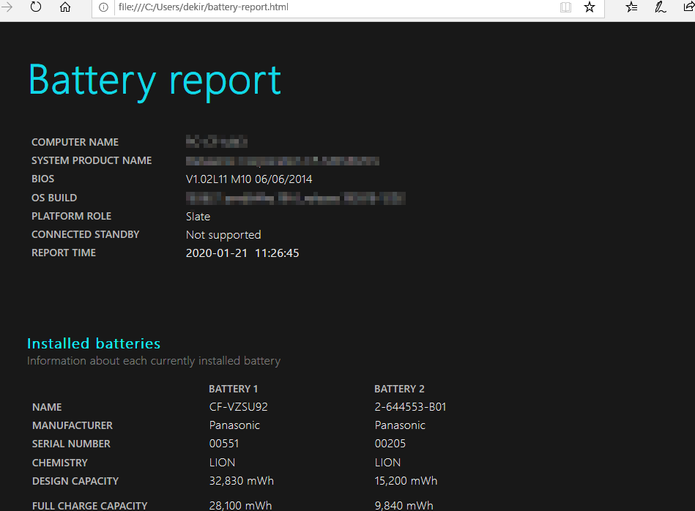Click the Platform Role value Slate
The width and height of the screenshot is (695, 511).
click(198, 217)
